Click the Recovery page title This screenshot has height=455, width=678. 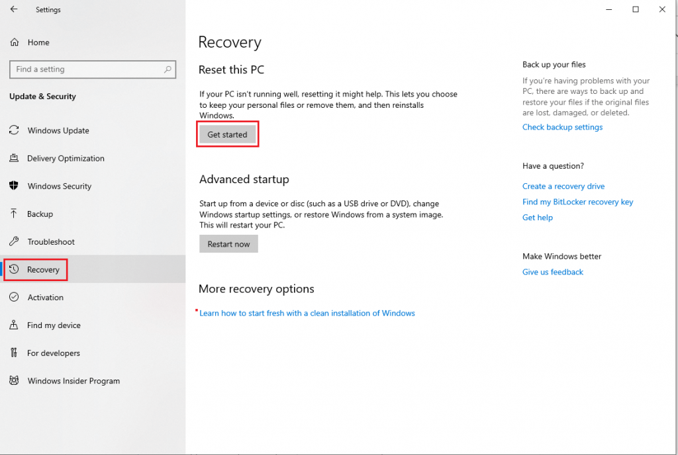230,42
